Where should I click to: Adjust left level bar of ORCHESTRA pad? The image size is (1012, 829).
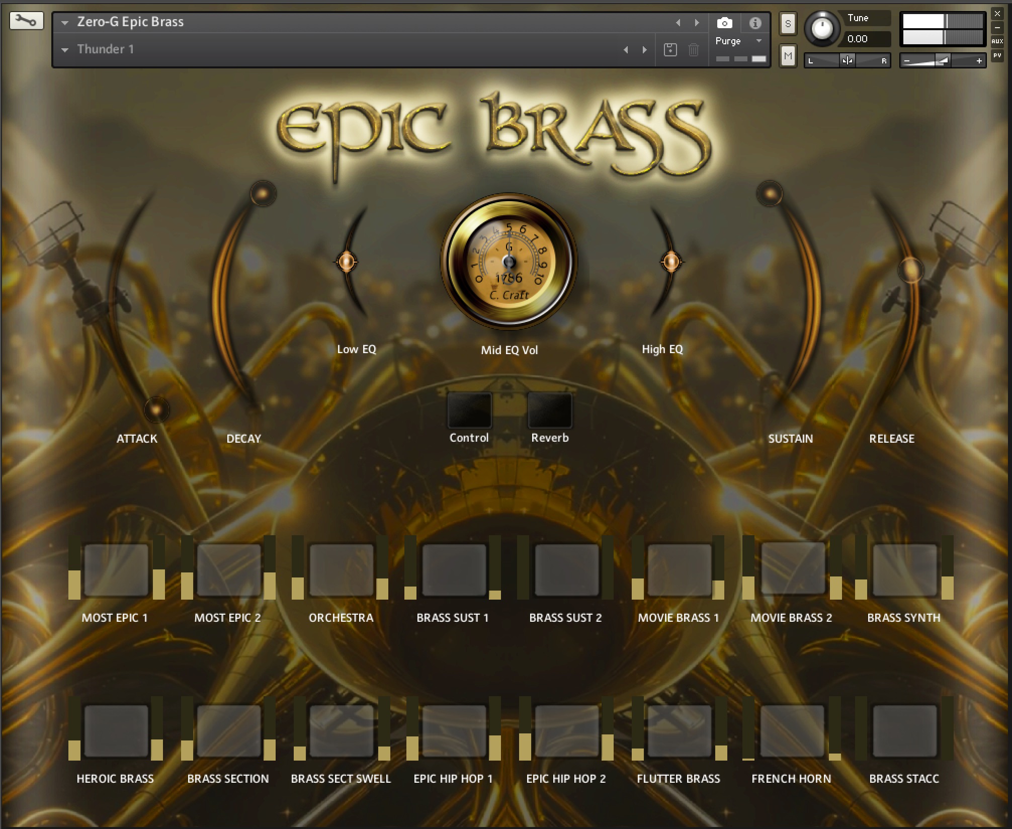[298, 567]
